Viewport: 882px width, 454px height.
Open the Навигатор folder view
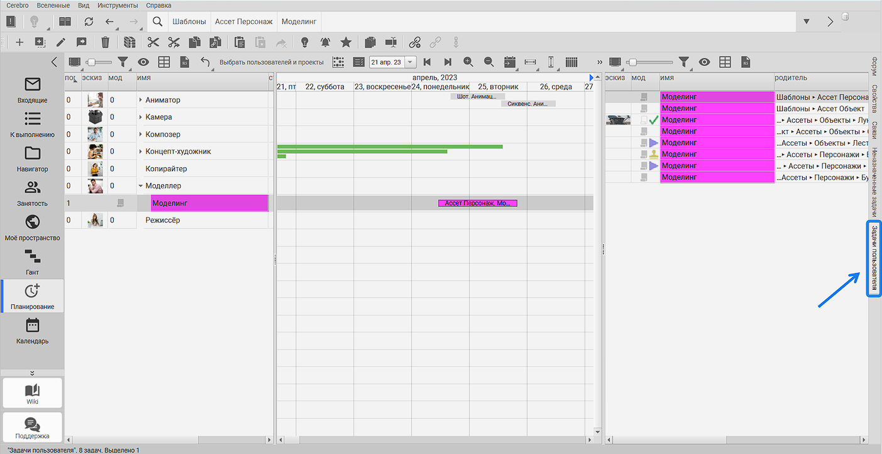[x=32, y=159]
